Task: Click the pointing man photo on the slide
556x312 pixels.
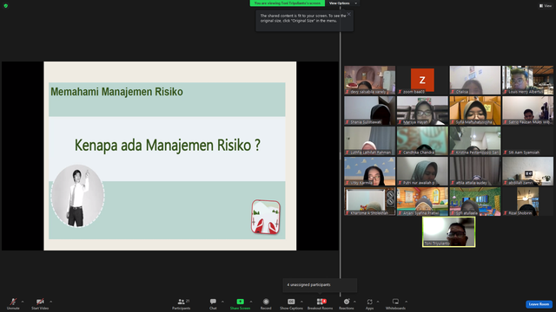Action: point(77,196)
